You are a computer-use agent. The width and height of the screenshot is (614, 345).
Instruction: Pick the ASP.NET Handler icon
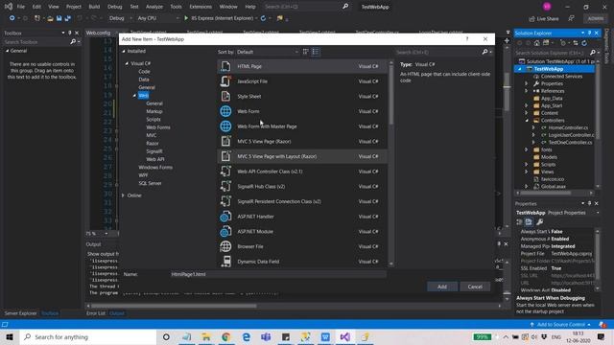[x=225, y=217]
